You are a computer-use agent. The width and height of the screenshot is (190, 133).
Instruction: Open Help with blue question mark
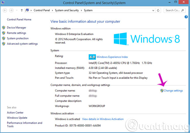coord(186,17)
